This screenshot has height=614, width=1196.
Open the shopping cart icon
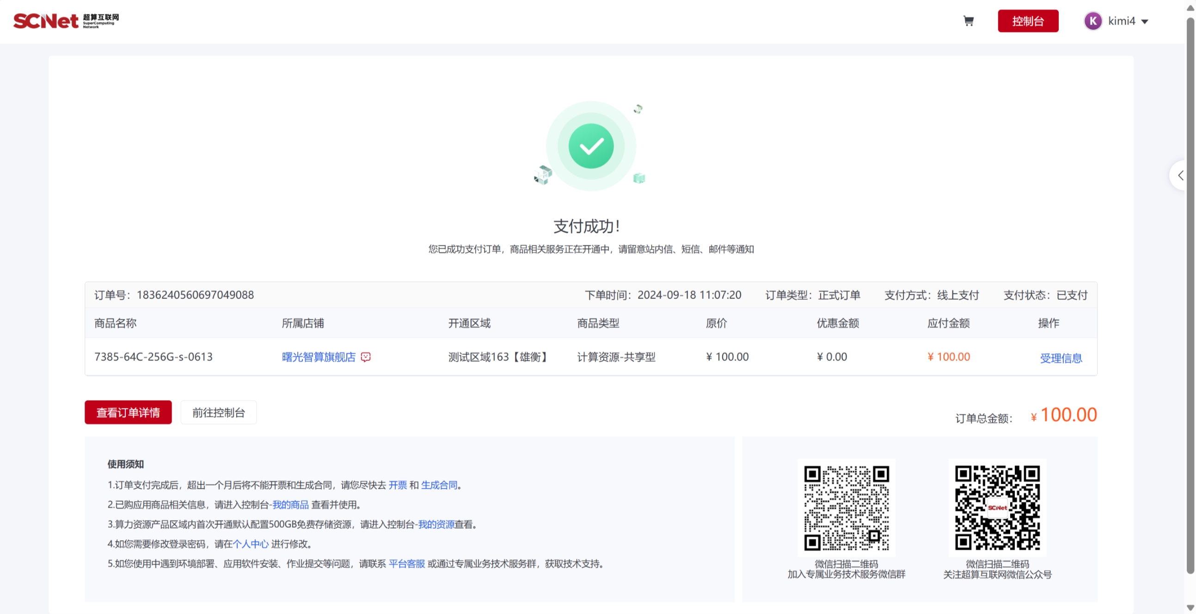point(969,21)
